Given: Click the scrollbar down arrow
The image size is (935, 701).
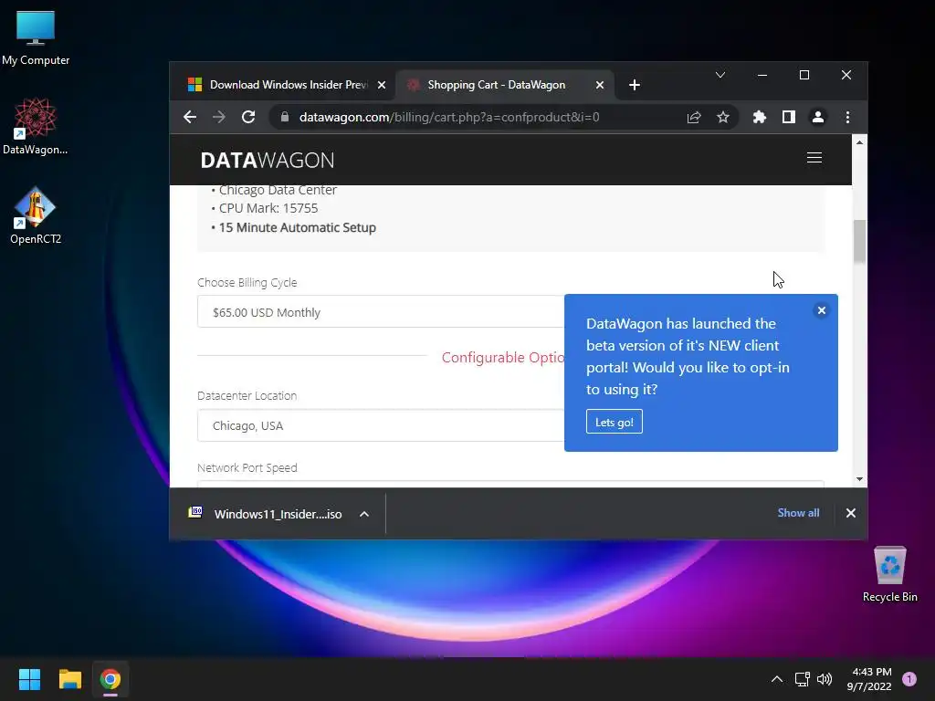Looking at the screenshot, I should coord(859,478).
